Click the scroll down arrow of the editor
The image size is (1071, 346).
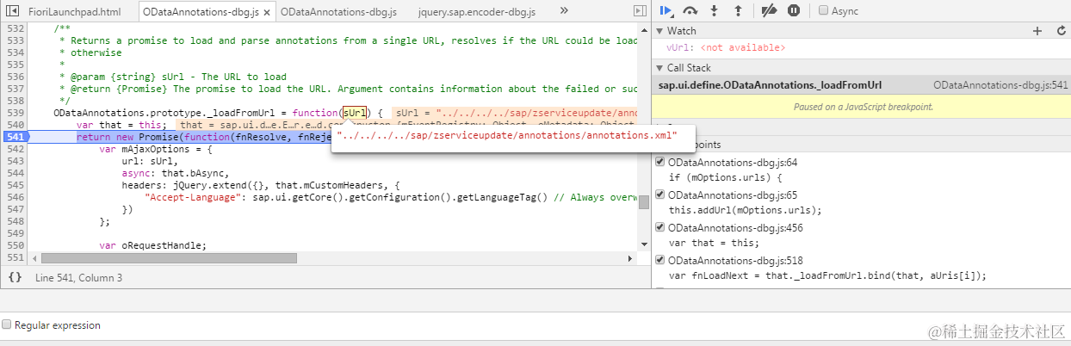643,246
